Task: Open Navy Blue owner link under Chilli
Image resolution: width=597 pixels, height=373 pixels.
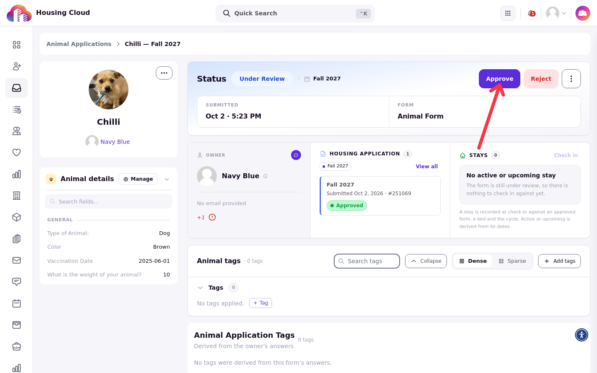Action: (x=115, y=142)
